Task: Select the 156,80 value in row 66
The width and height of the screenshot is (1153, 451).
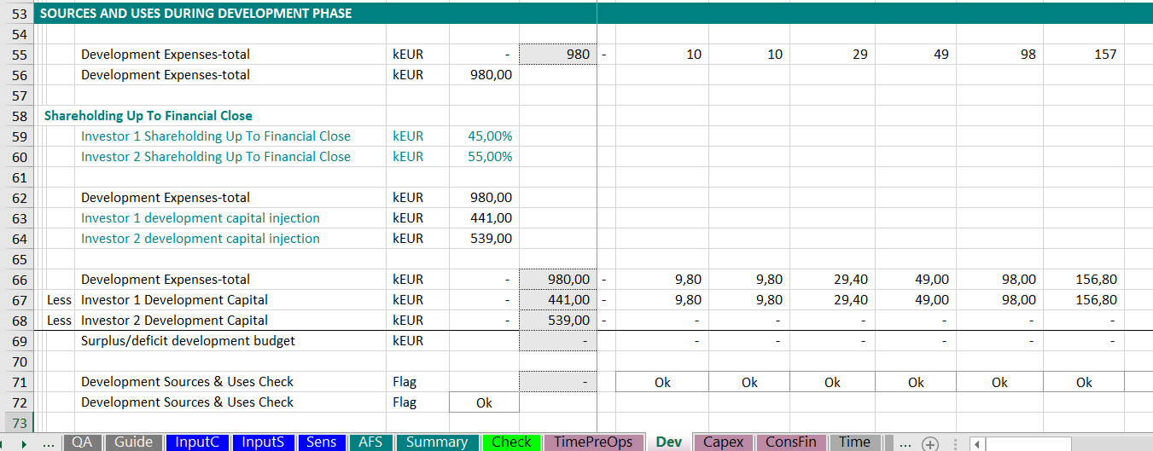Action: tap(1082, 280)
